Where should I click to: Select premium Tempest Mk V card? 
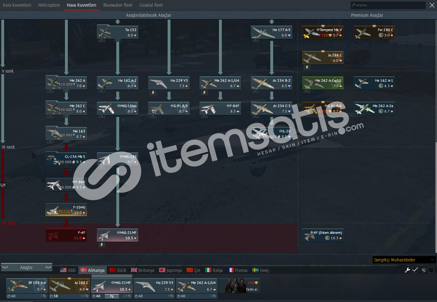(x=323, y=32)
